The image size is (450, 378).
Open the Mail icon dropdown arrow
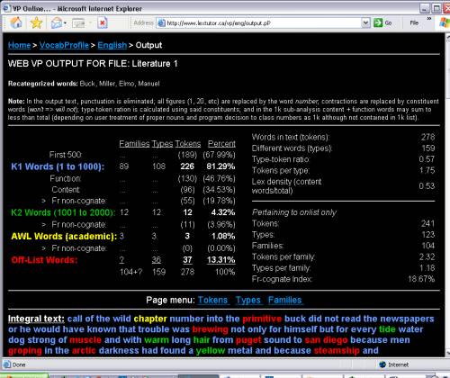[x=65, y=23]
